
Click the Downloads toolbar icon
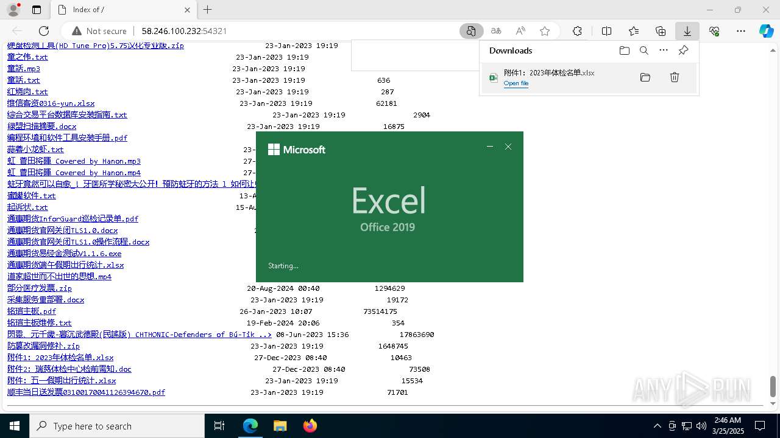[687, 31]
